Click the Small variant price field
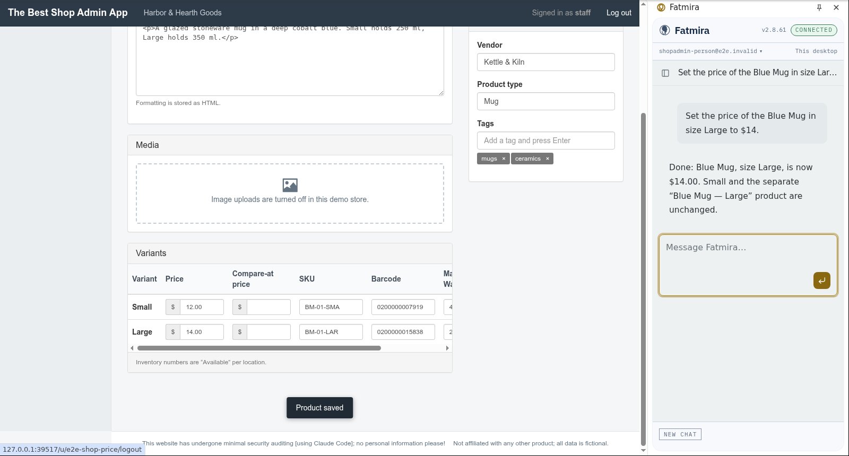Viewport: 849px width, 456px height. tap(202, 307)
